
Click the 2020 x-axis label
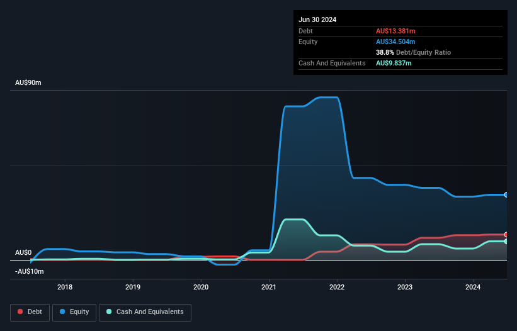(x=201, y=287)
